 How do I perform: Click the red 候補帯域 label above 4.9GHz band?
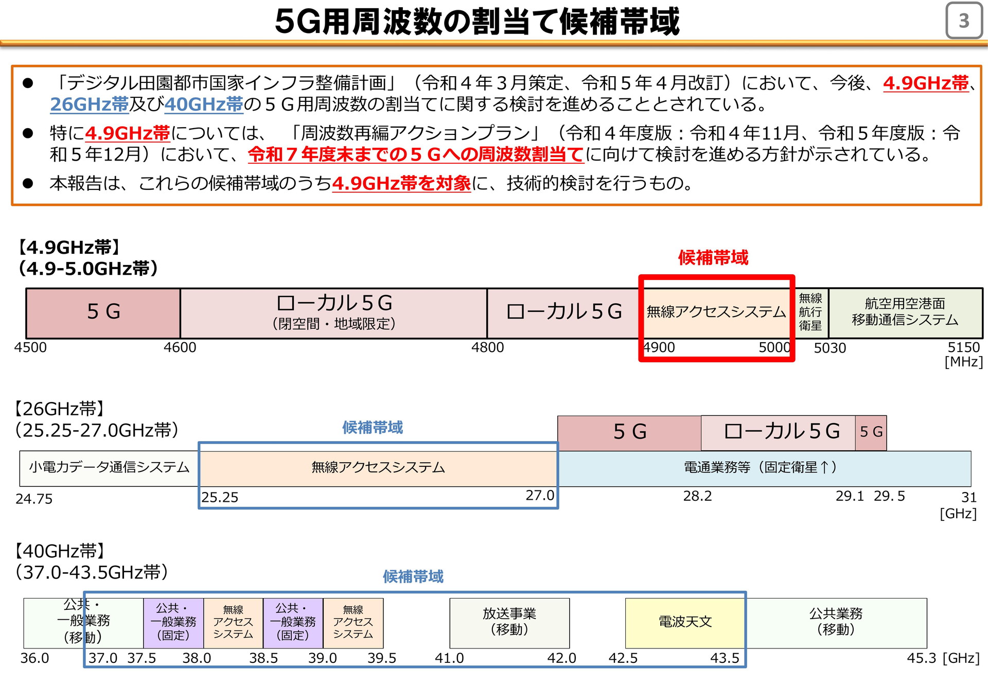[713, 257]
